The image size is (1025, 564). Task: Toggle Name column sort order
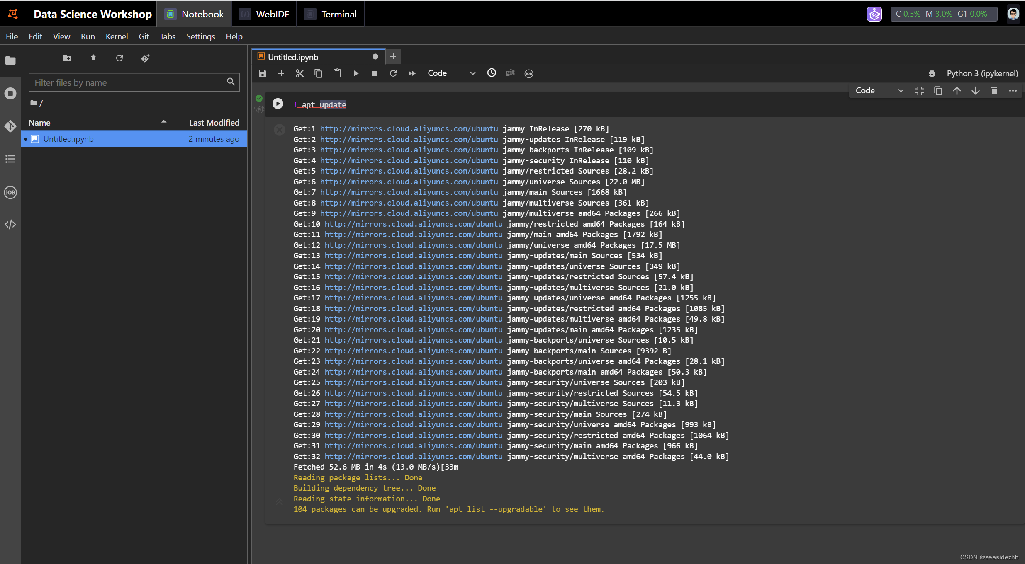point(163,122)
